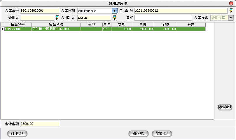Image resolution: width=236 pixels, height=140 pixels.
Task: Click the lookup hand icon beside 领用人
Action: click(x=57, y=18)
